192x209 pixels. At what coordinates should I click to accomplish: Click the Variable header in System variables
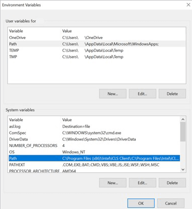click(x=16, y=120)
